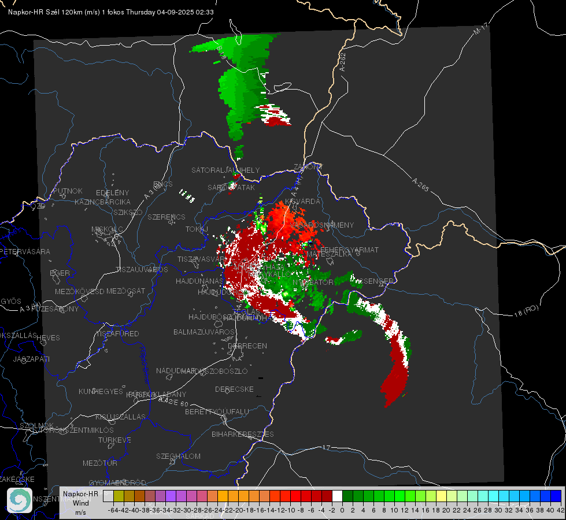This screenshot has height=520, width=566.
Task: Click the HAJDÚNÁNÁS label
Action: click(x=199, y=281)
